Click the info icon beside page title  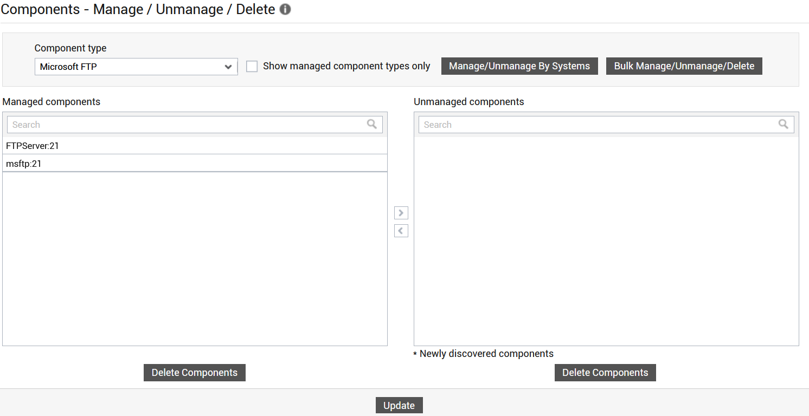point(285,9)
